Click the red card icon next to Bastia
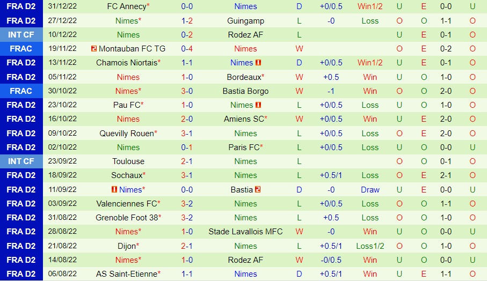Screen dimensions: 487x281 tap(258, 189)
